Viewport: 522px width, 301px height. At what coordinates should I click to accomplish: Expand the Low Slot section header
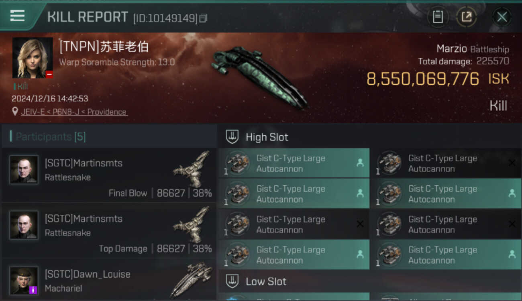tap(370, 281)
